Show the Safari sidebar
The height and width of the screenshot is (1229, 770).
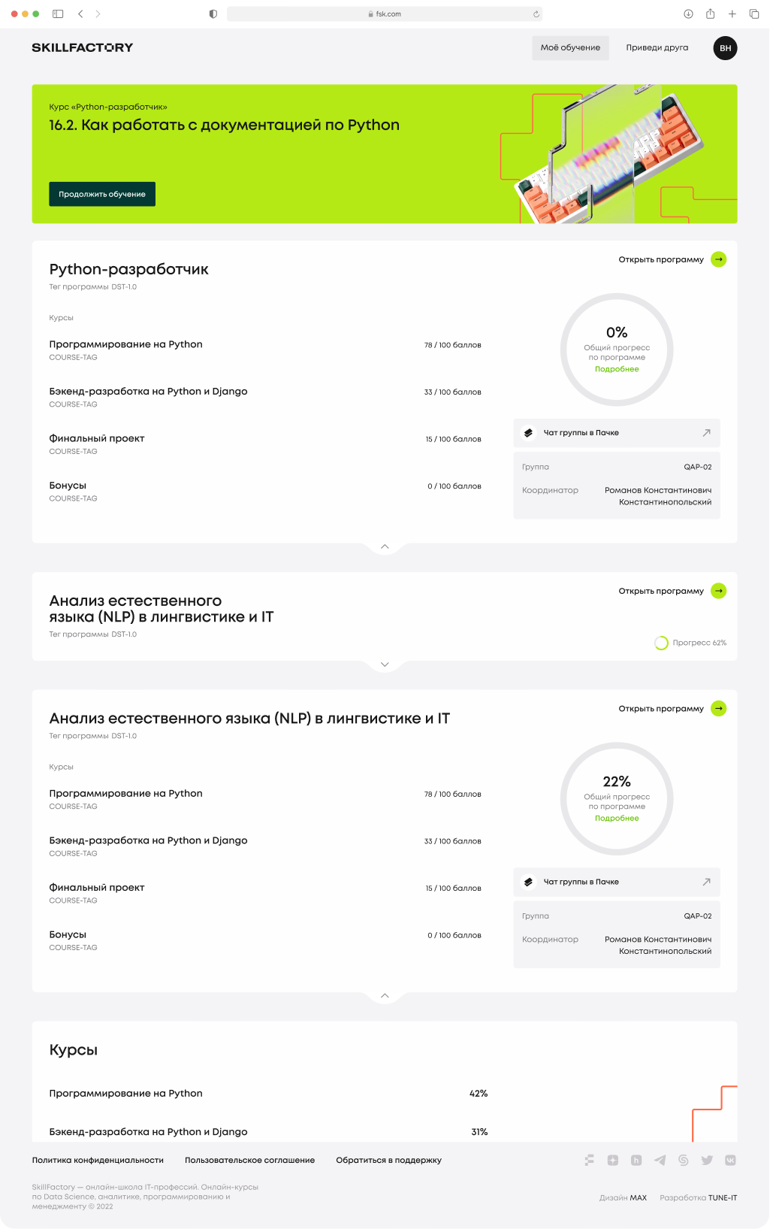pyautogui.click(x=58, y=14)
